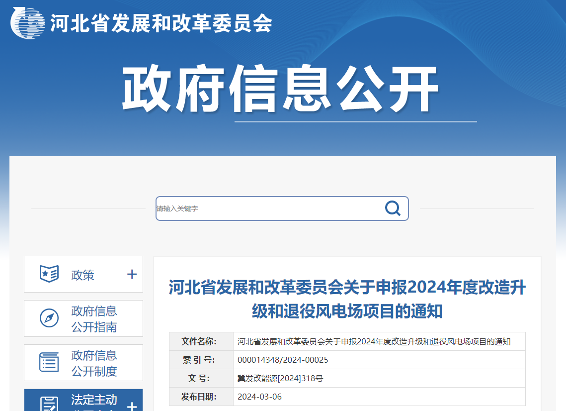The height and width of the screenshot is (411, 566).
Task: Select the 法定主动 sidebar item
Action: (83, 400)
